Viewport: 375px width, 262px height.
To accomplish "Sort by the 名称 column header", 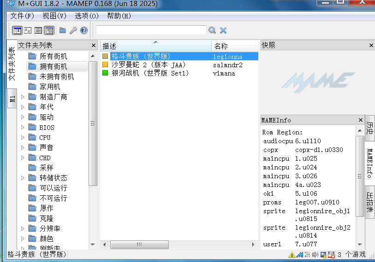I will point(235,46).
